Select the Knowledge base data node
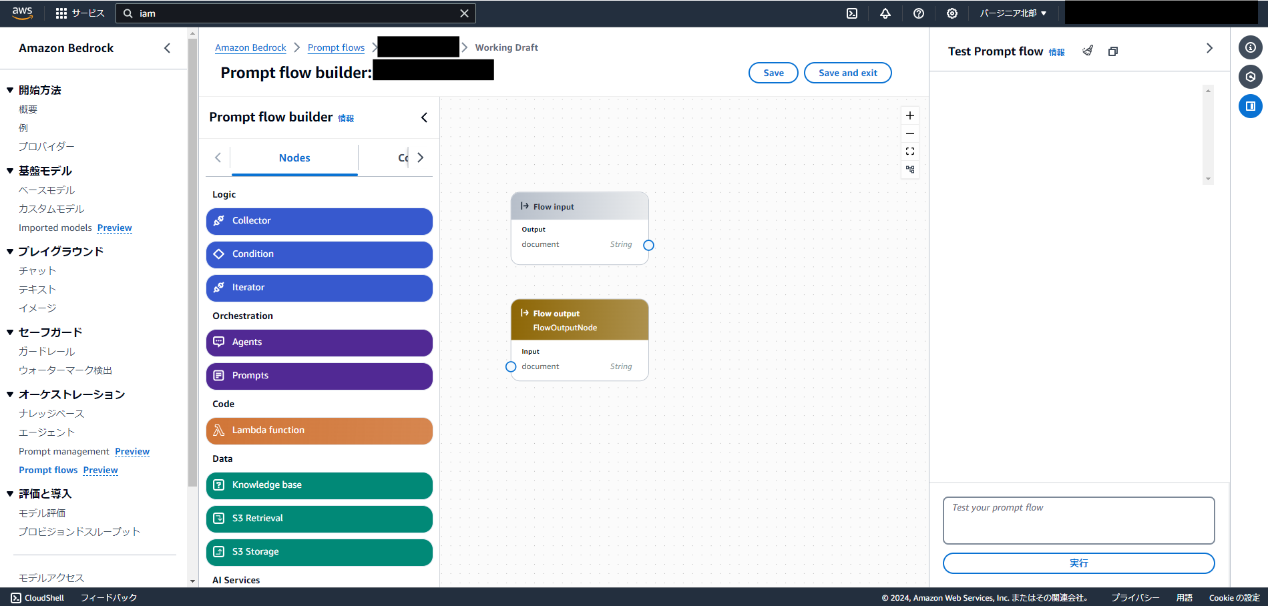This screenshot has height=606, width=1268. click(319, 485)
